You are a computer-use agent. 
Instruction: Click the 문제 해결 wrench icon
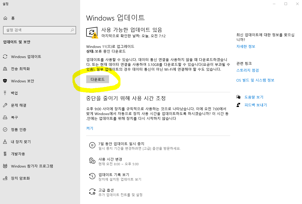pos(5,105)
